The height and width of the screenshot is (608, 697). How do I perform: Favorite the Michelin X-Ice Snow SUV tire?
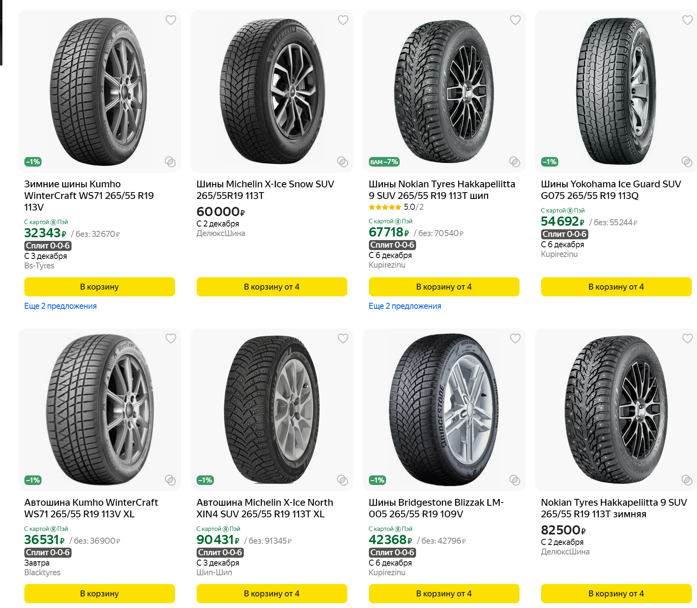pyautogui.click(x=343, y=20)
